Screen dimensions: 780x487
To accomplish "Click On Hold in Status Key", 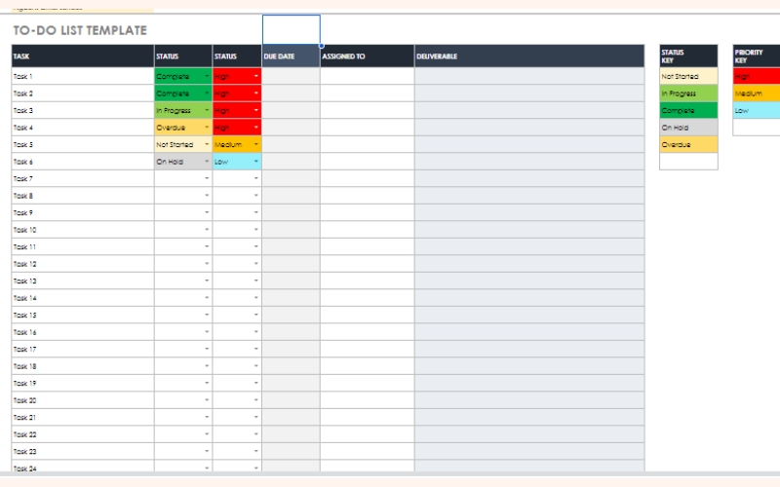I will (x=688, y=128).
